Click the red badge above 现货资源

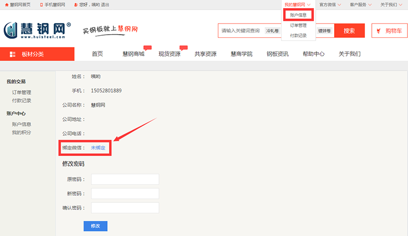184,47
